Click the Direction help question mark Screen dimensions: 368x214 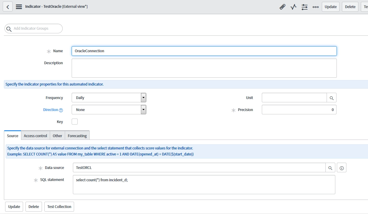tap(61, 110)
